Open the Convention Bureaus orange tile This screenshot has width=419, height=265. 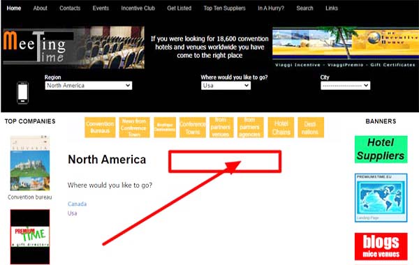point(100,128)
